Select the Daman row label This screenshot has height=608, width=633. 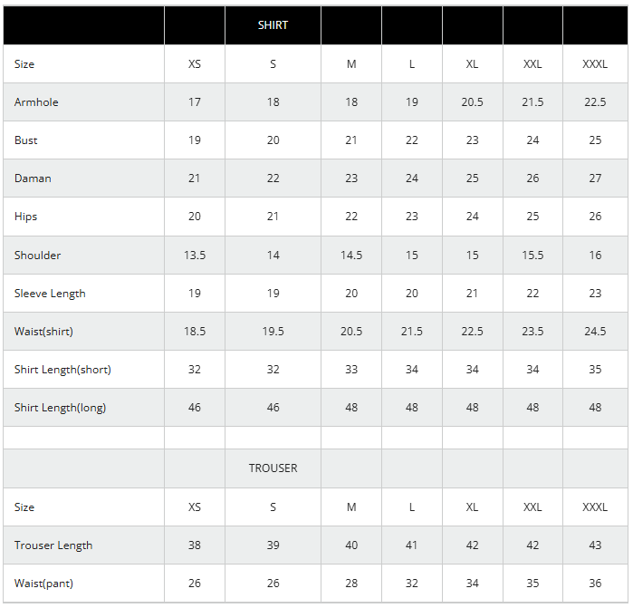point(33,179)
